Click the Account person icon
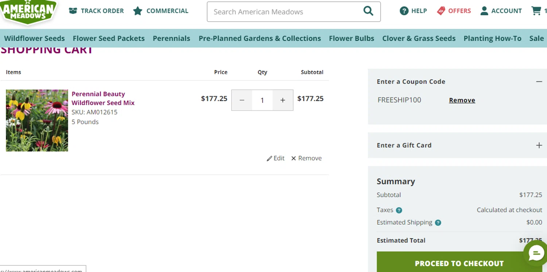Viewport: 547px width, 272px height. point(484,11)
